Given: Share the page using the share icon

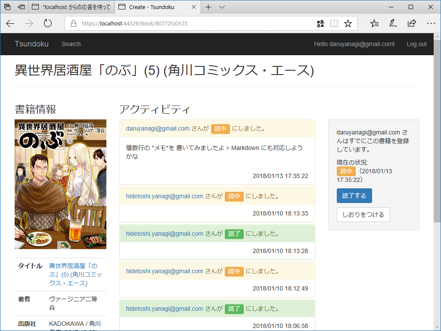Looking at the screenshot, I should [x=412, y=23].
